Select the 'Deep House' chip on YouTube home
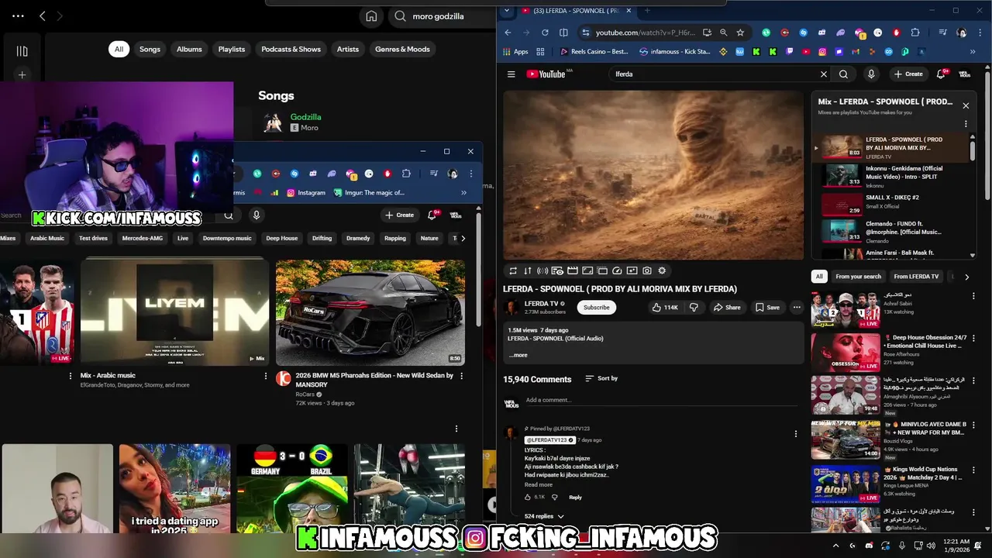Image resolution: width=992 pixels, height=558 pixels. pos(282,238)
